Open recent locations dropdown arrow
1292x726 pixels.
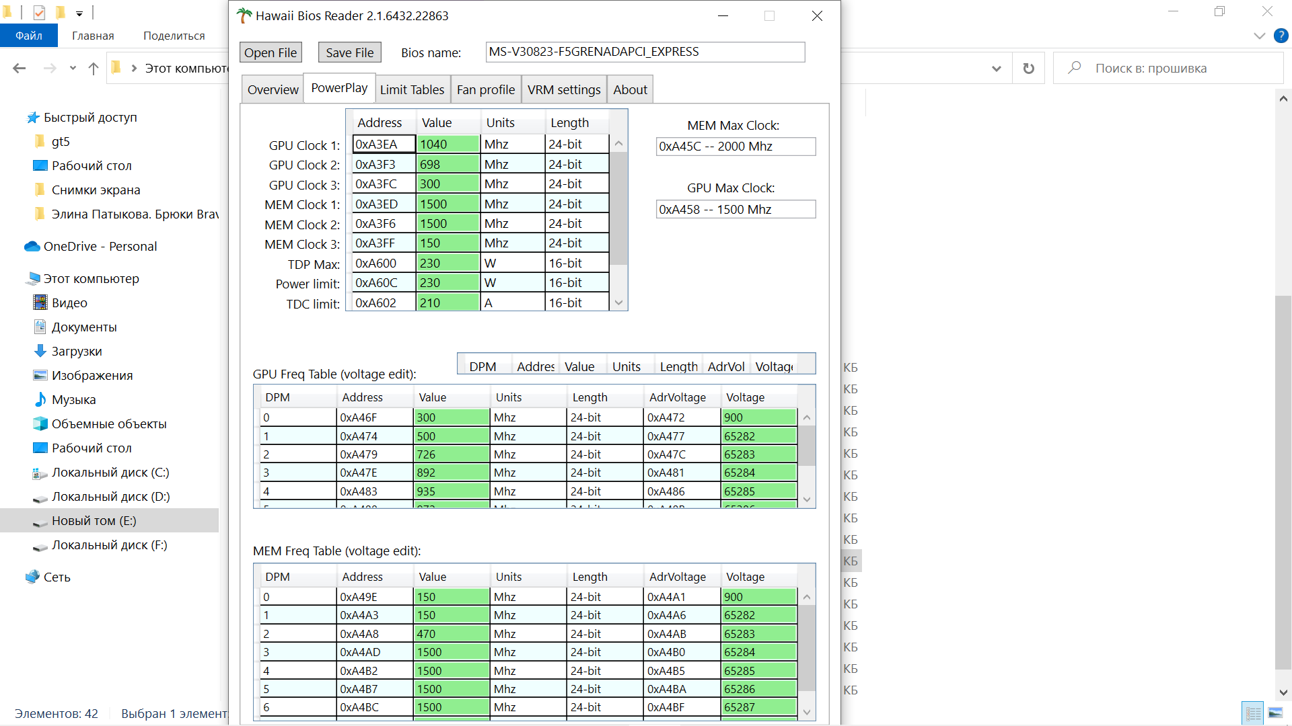(x=73, y=68)
